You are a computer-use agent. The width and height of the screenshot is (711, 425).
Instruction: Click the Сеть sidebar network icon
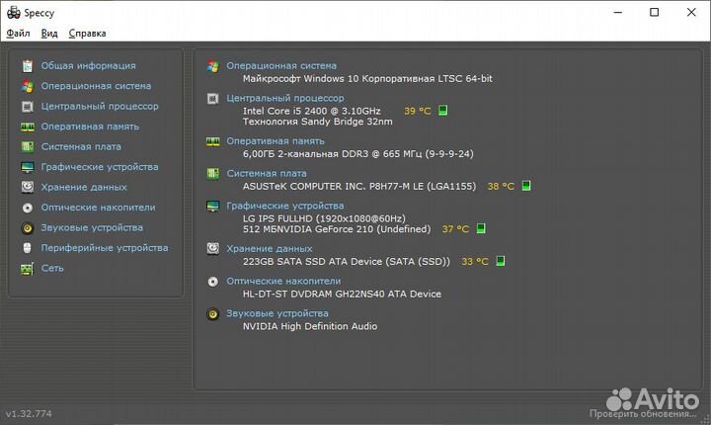point(28,269)
